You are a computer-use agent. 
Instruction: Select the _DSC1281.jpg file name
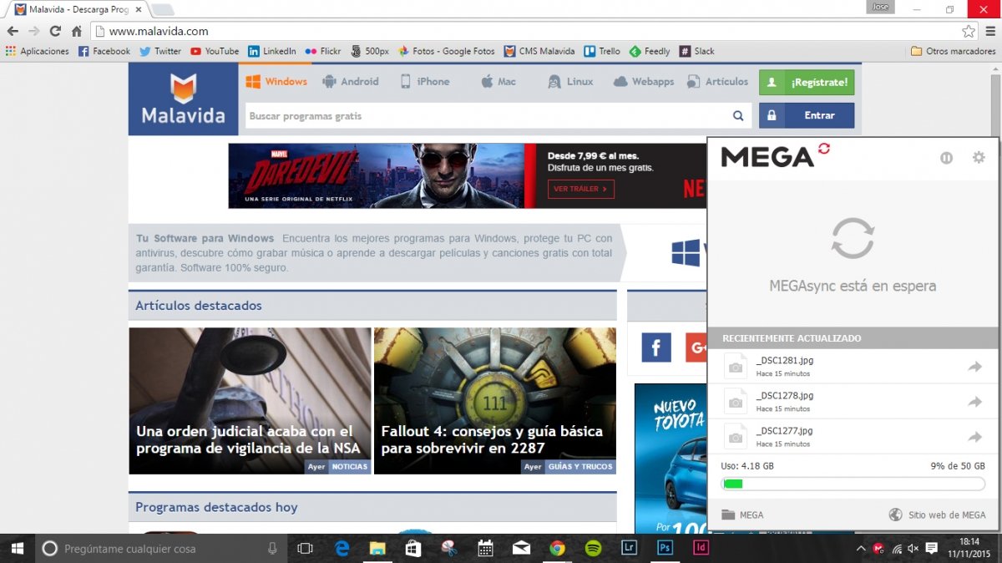[x=784, y=360]
